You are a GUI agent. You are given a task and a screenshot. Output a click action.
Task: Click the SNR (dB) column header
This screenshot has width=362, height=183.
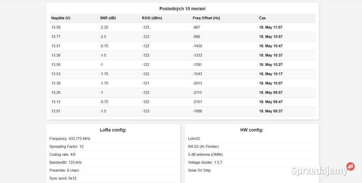click(x=108, y=18)
